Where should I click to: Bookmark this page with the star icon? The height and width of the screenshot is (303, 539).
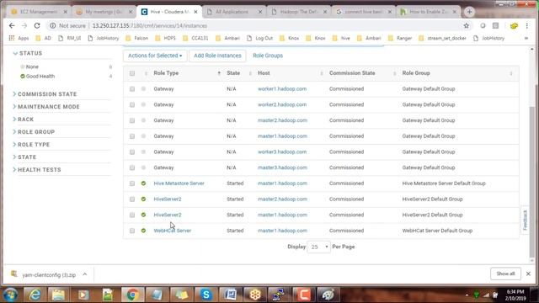coord(466,26)
